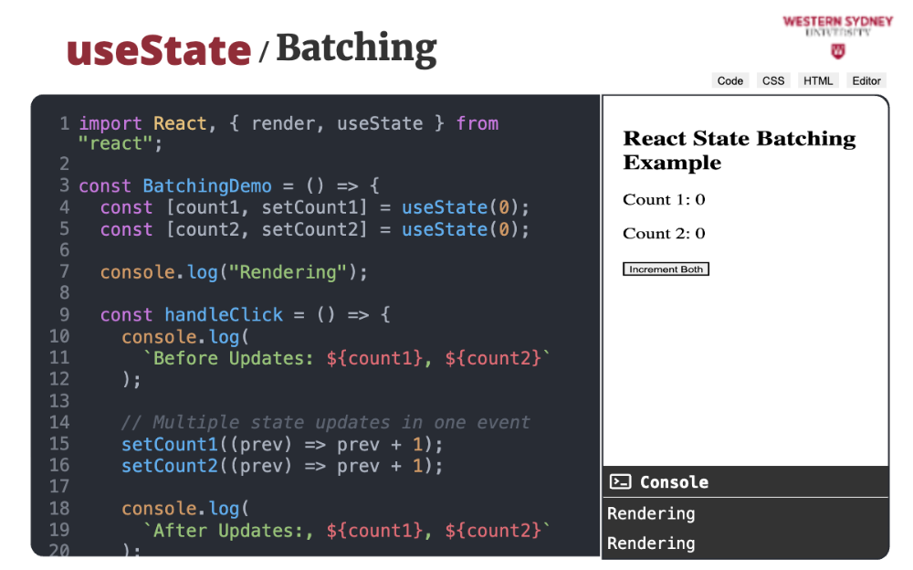
Task: Click the handleClick declaration in the code
Action: [x=224, y=314]
